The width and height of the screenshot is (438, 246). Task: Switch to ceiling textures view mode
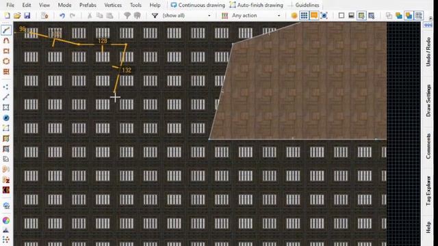[x=371, y=16]
